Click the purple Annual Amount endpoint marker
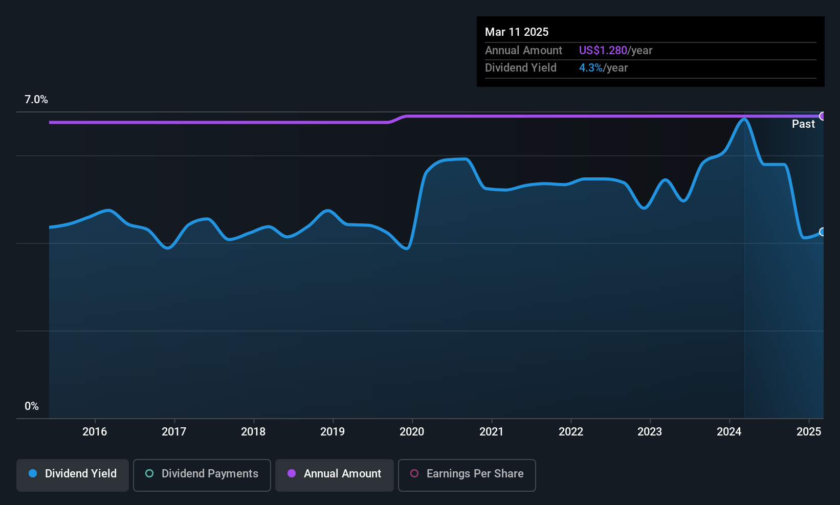This screenshot has width=840, height=505. pos(823,116)
